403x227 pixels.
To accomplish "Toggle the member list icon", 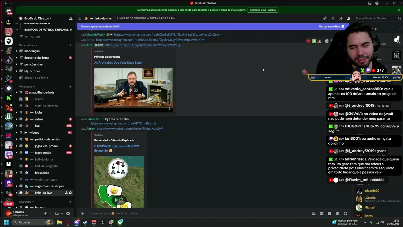I will tap(349, 18).
